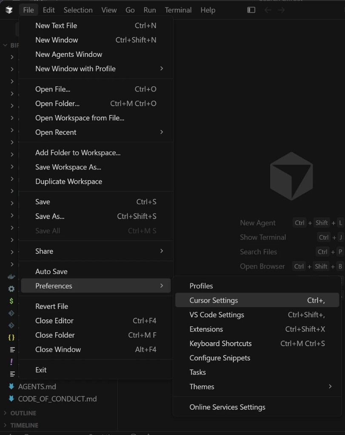Open the Selection menu

pyautogui.click(x=78, y=10)
